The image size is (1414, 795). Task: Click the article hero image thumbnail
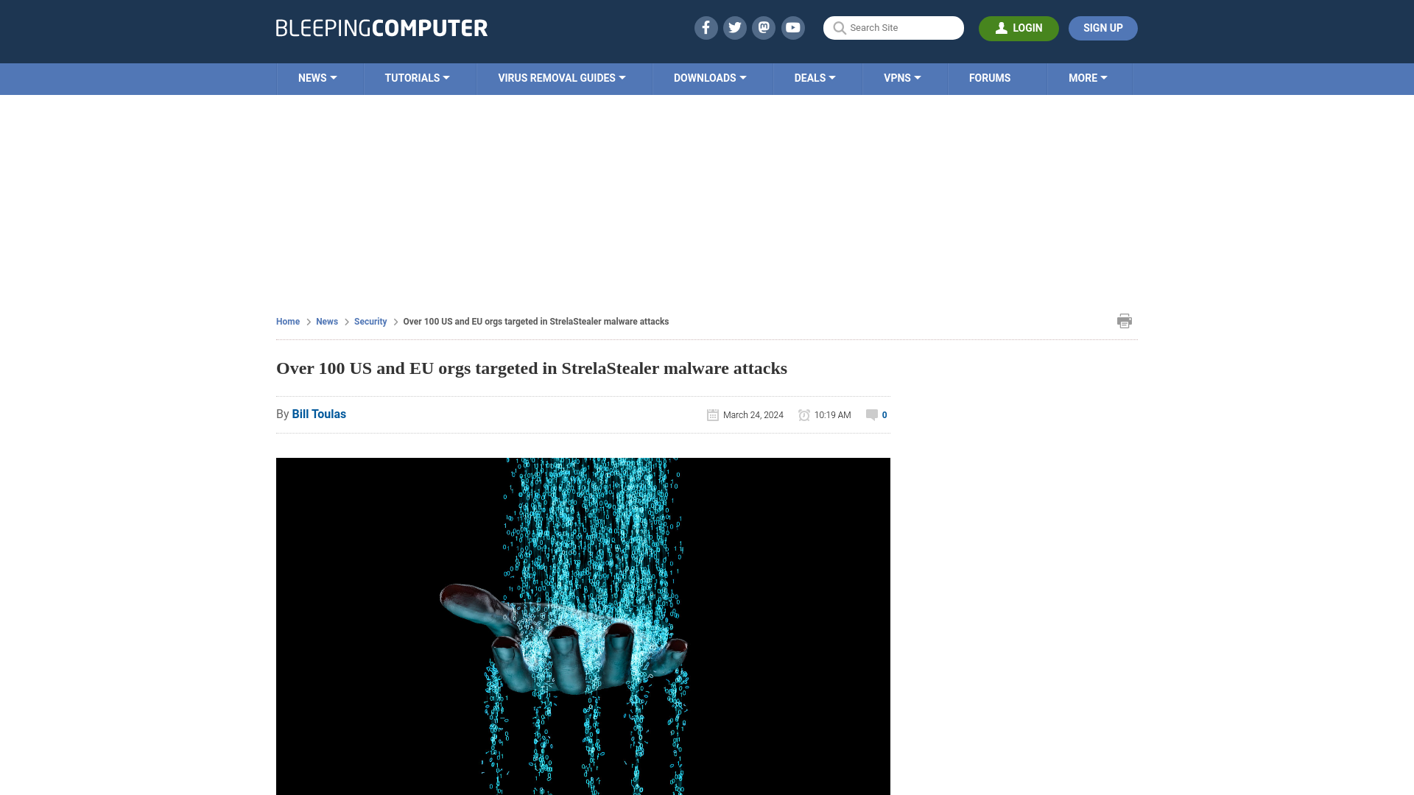coord(583,626)
